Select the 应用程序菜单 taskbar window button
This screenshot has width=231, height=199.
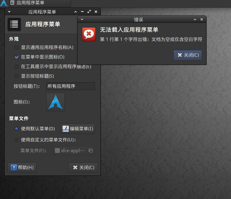coord(40,3)
